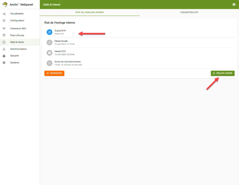Open the user account icon
239x185 pixels.
click(x=234, y=5)
